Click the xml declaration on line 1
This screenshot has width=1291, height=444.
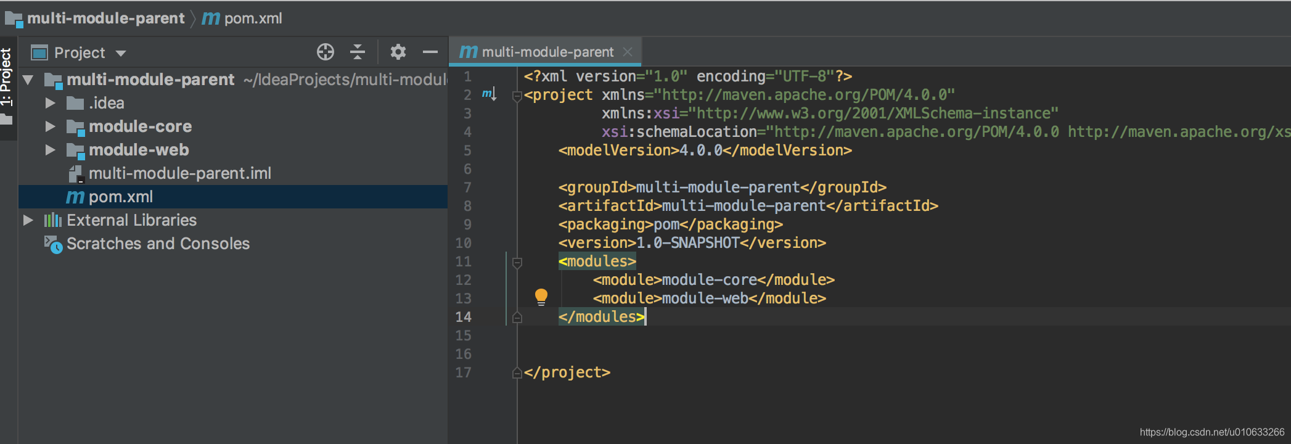point(687,76)
